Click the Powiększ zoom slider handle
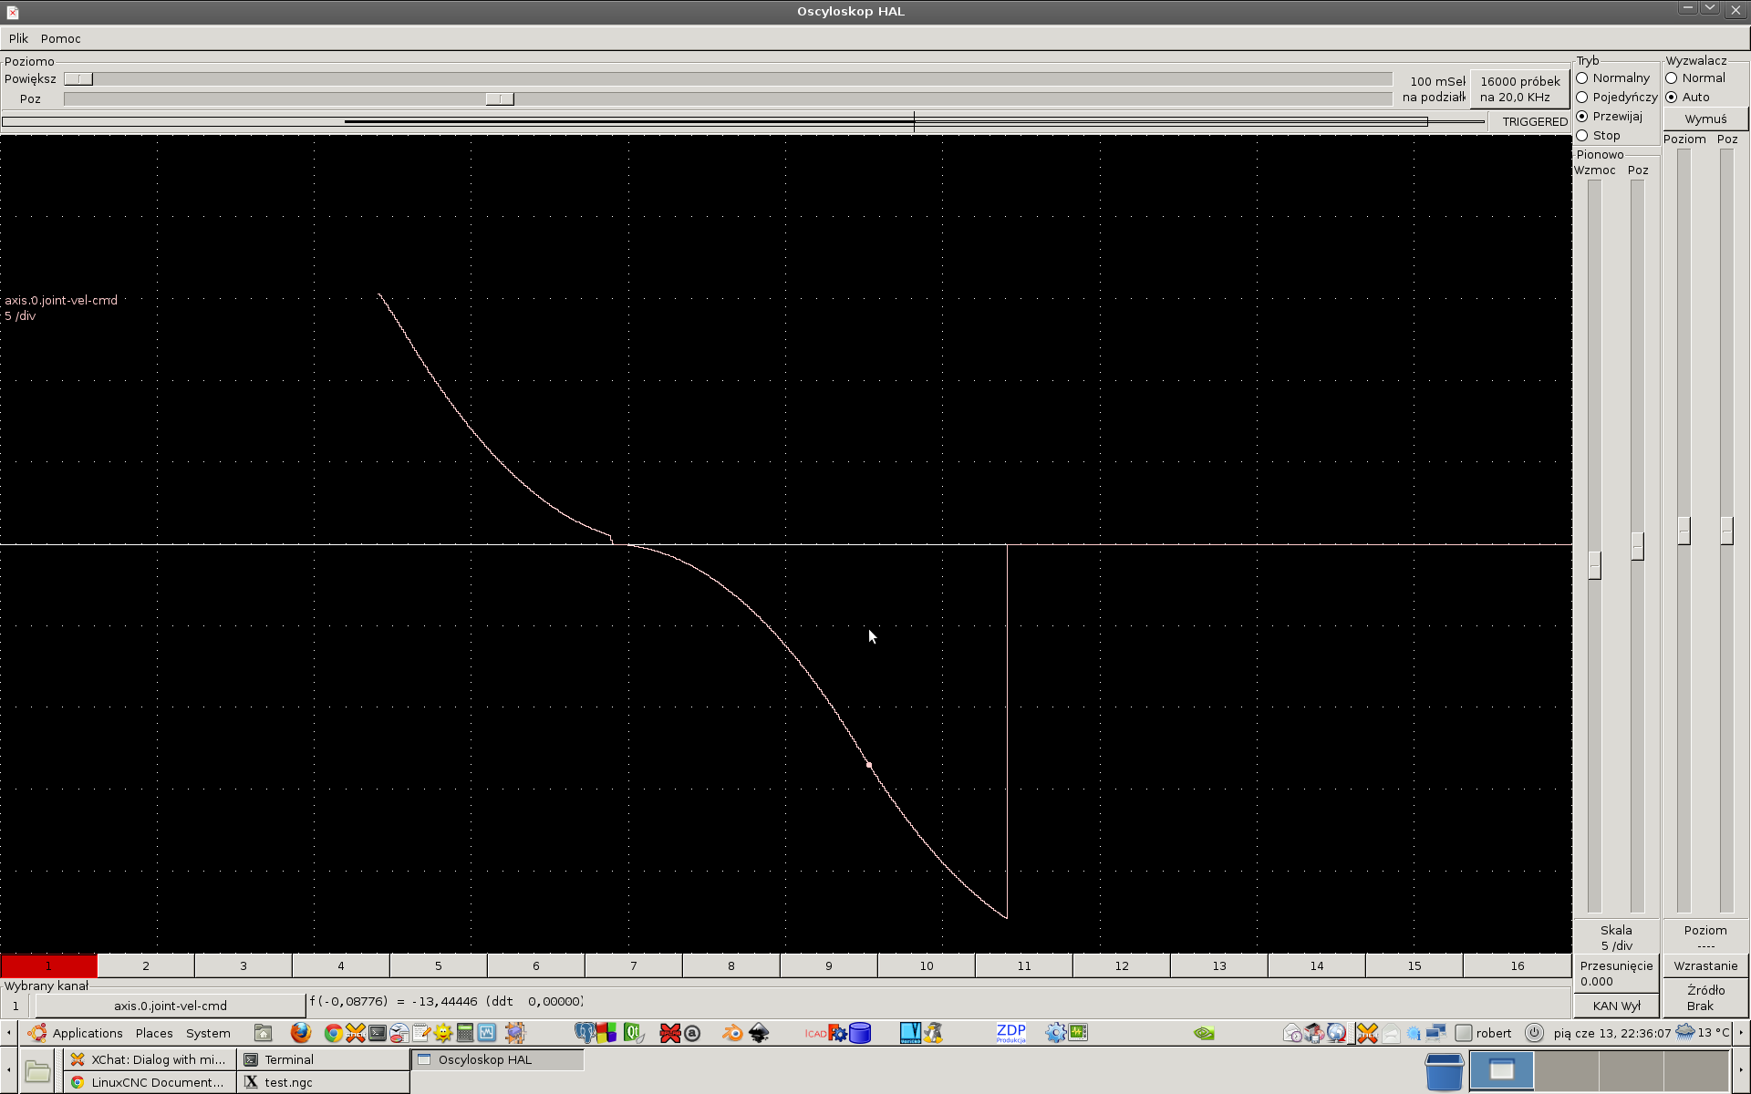Screen dimensions: 1751x1094 point(78,79)
